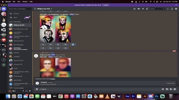The width and height of the screenshot is (179, 100).
Task: Open the gift Nitro icon in message box
Action: coord(163,89)
